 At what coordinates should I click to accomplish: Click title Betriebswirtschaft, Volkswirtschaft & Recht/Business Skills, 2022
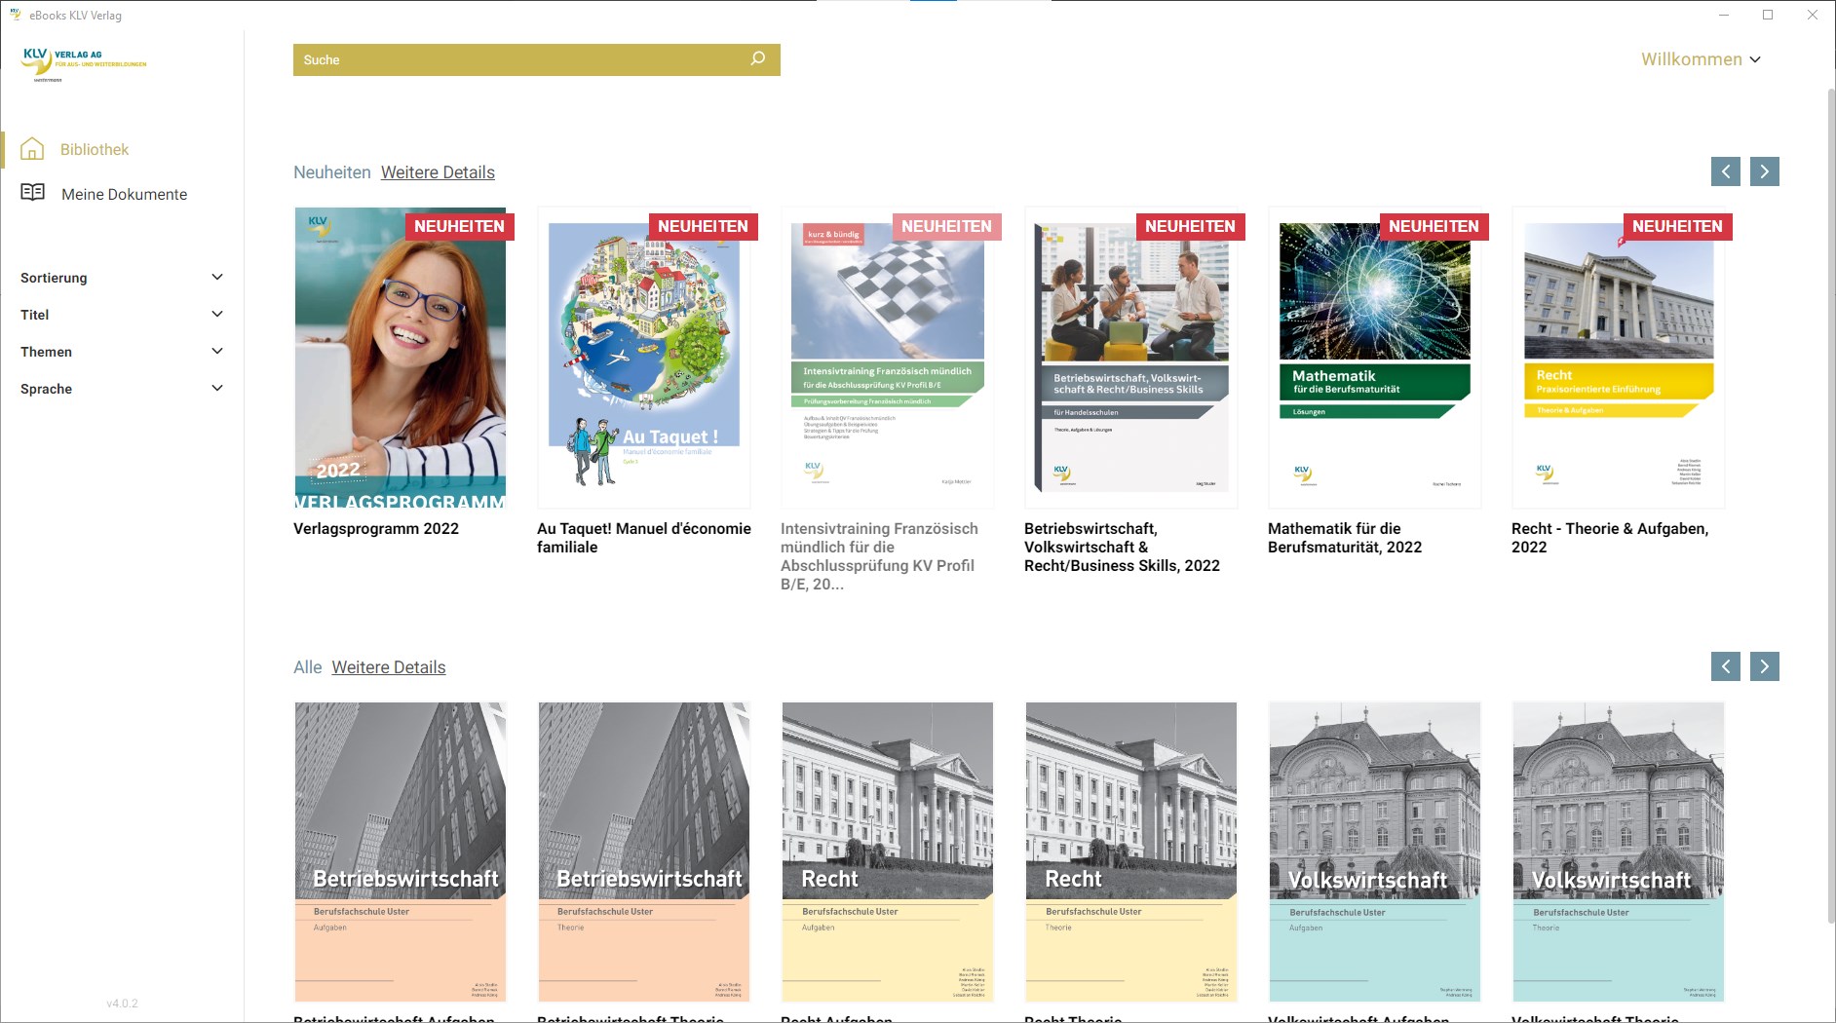(x=1122, y=548)
